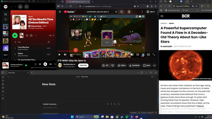
Task: Expand hidden bookmarks chevron in Chrome
Action: (x=197, y=10)
